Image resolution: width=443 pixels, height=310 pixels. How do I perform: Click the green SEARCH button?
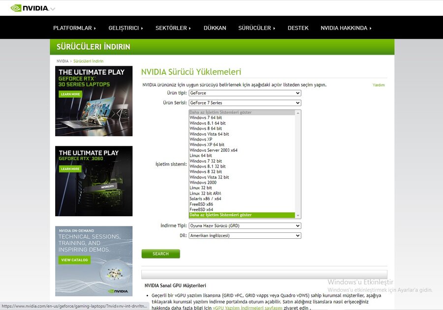coord(161,254)
